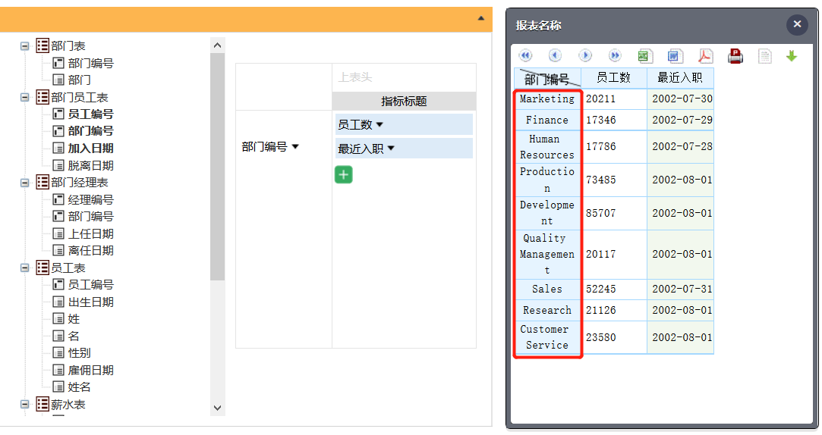
Task: Open the 最近入职 dropdown menu
Action: tap(391, 149)
